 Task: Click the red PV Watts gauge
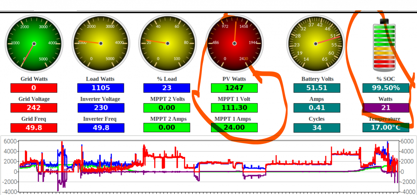click(234, 44)
